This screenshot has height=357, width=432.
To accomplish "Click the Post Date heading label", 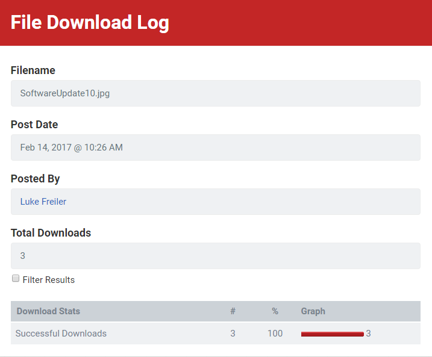I will 34,125.
